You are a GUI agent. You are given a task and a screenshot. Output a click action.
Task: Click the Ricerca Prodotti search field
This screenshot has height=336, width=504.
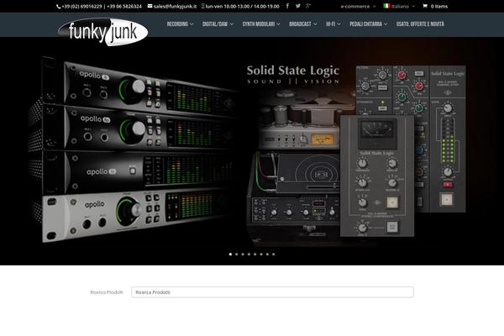point(272,292)
